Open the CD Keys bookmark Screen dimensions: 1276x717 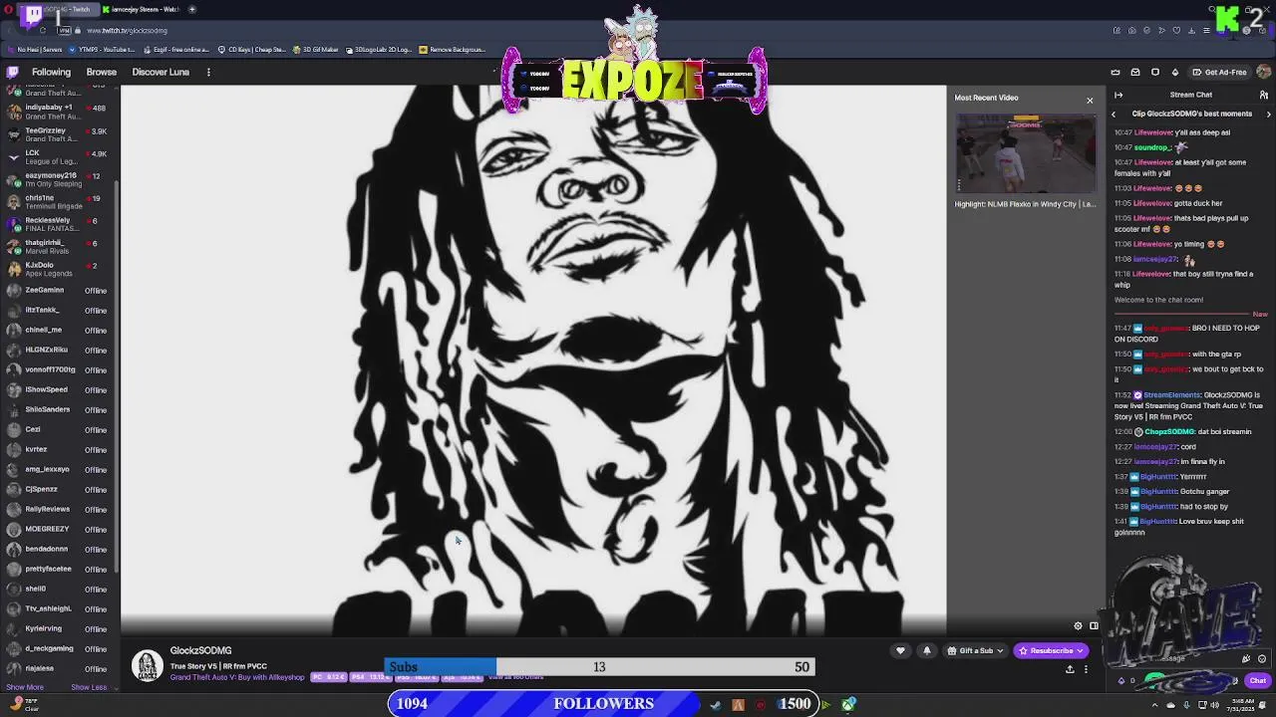coord(251,49)
